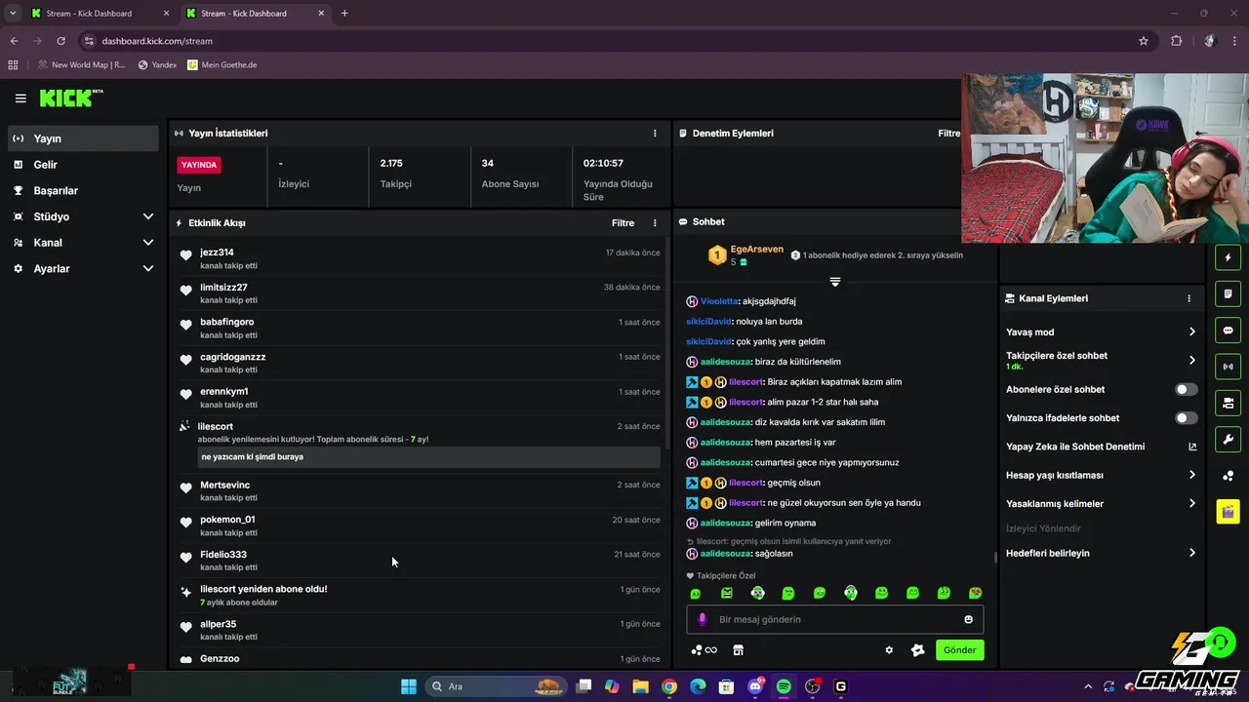
Task: Open chat settings gear icon
Action: point(889,650)
